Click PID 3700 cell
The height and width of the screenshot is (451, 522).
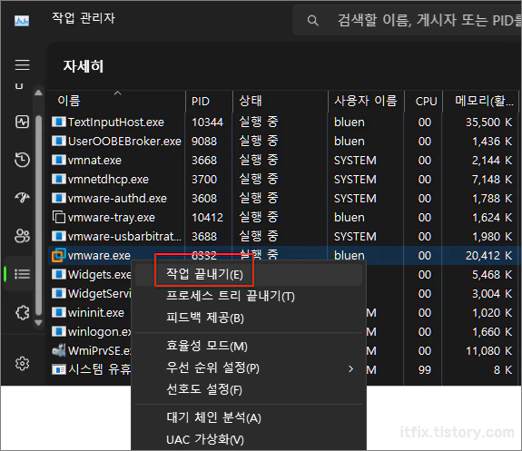(x=204, y=180)
